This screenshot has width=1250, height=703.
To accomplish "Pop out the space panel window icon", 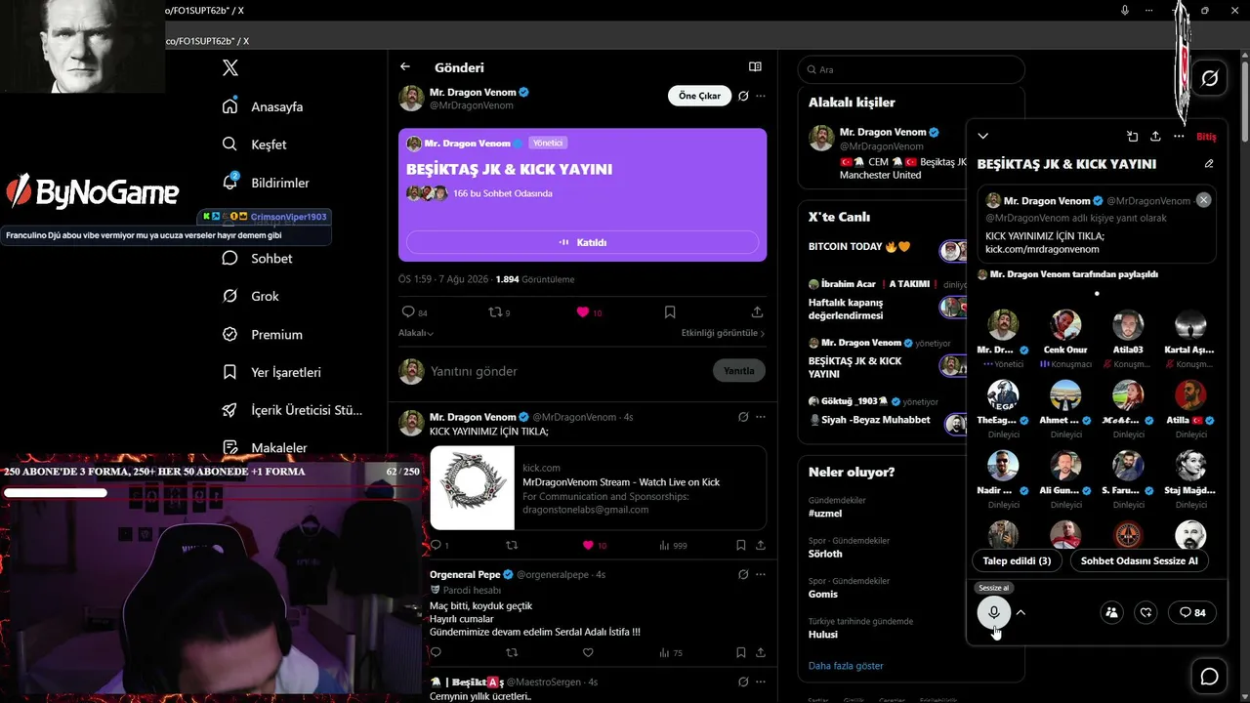I will pyautogui.click(x=1132, y=137).
